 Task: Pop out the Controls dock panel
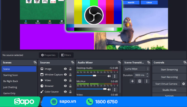point(185,63)
